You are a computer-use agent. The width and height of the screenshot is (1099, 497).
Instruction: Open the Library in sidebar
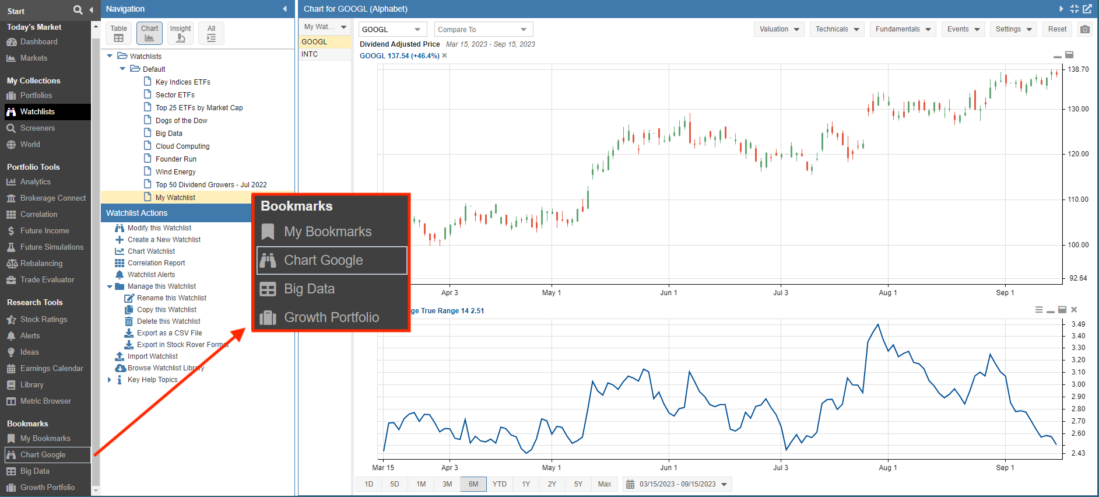(31, 385)
